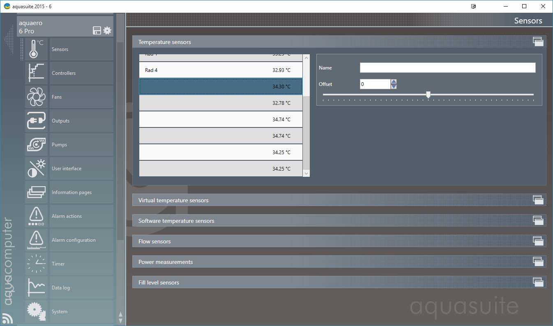This screenshot has height=326, width=553.
Task: Expand the Fill level sensors section
Action: pyautogui.click(x=339, y=282)
